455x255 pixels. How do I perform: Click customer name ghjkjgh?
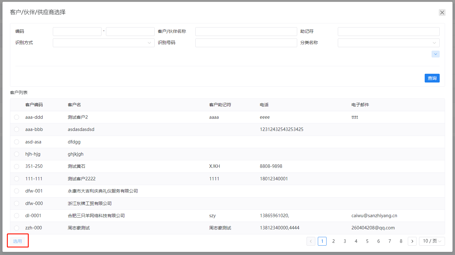click(76, 154)
